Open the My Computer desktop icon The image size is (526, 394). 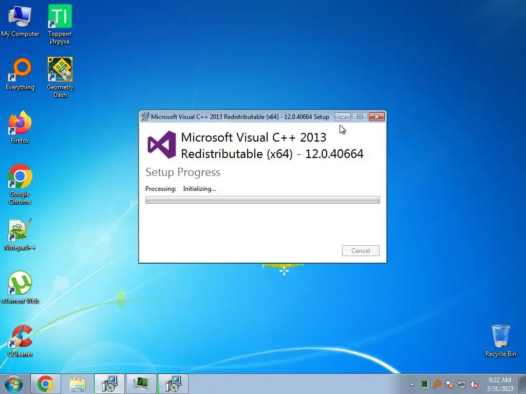(x=20, y=21)
